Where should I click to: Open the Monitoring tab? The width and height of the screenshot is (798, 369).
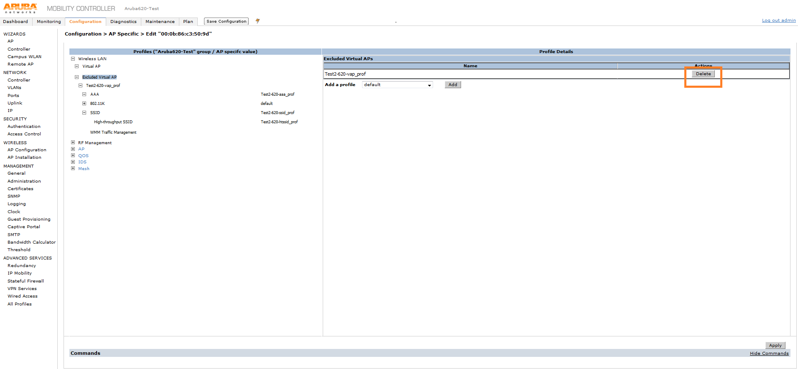[48, 22]
